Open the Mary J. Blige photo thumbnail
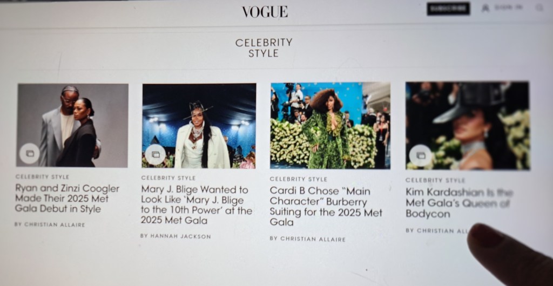This screenshot has width=553, height=286. pyautogui.click(x=199, y=126)
